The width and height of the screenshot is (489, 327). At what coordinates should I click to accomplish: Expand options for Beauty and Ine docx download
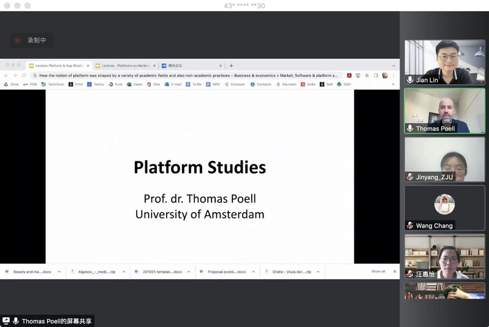[x=59, y=271]
